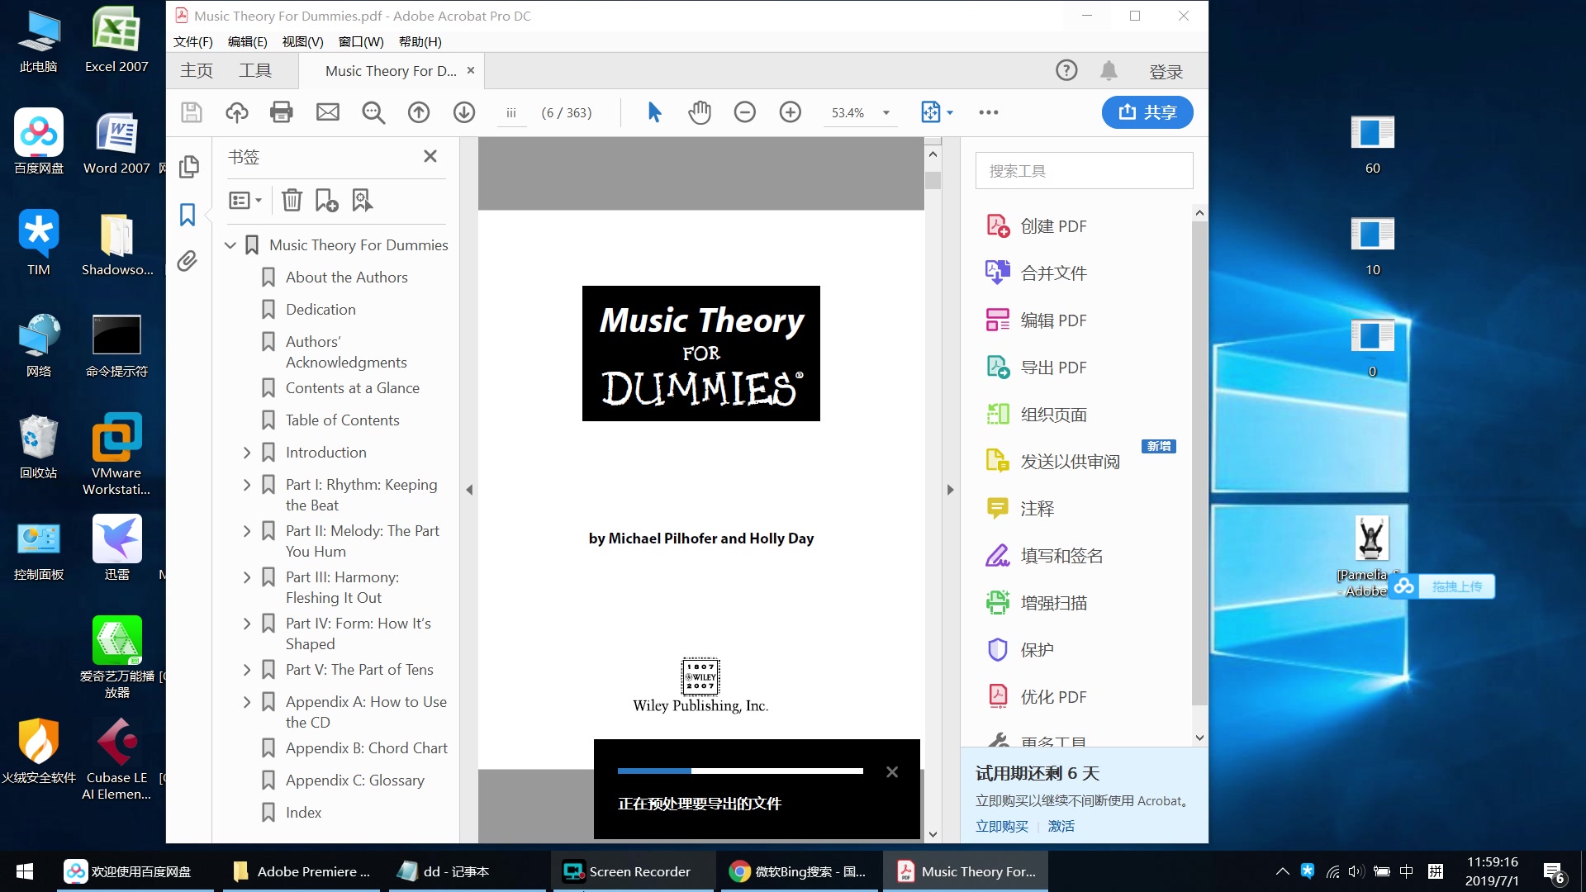The width and height of the screenshot is (1586, 892).
Task: Open more tools ellipsis icon
Action: 989,112
